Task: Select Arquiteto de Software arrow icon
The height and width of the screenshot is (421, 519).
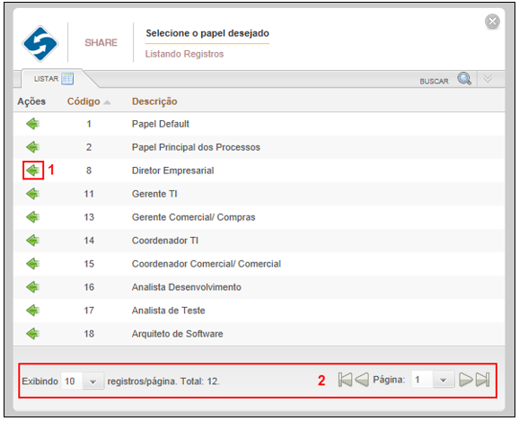Action: click(33, 334)
